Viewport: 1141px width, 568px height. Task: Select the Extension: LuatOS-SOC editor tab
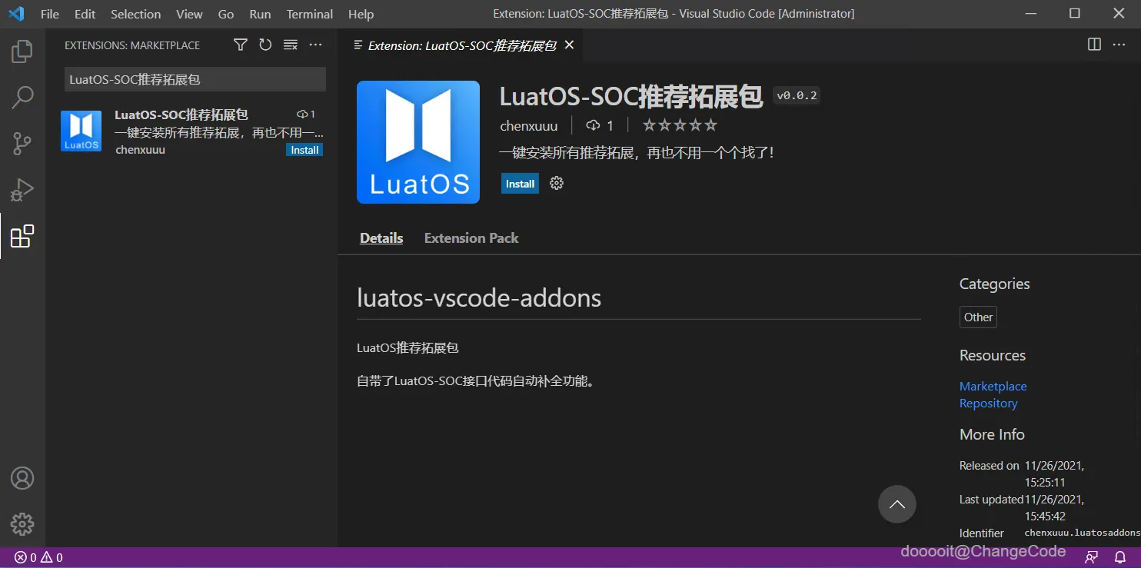[460, 45]
